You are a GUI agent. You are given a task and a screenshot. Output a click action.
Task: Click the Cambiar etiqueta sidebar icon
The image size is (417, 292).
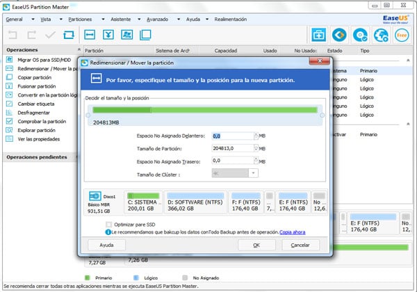9,104
